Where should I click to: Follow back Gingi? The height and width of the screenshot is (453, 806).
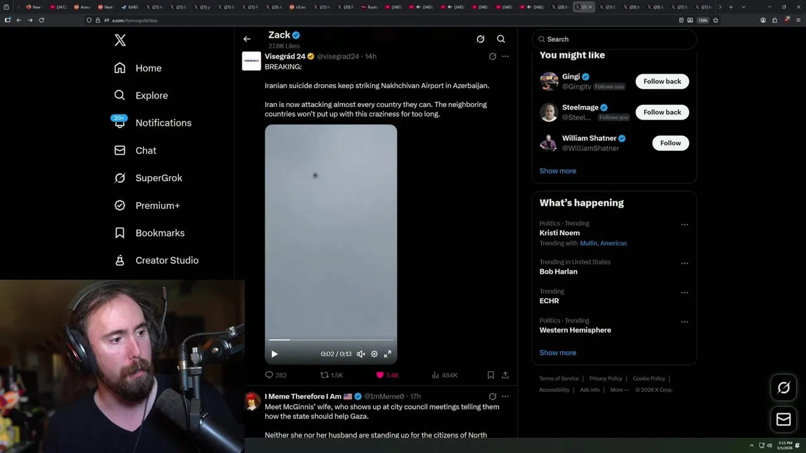click(x=662, y=81)
